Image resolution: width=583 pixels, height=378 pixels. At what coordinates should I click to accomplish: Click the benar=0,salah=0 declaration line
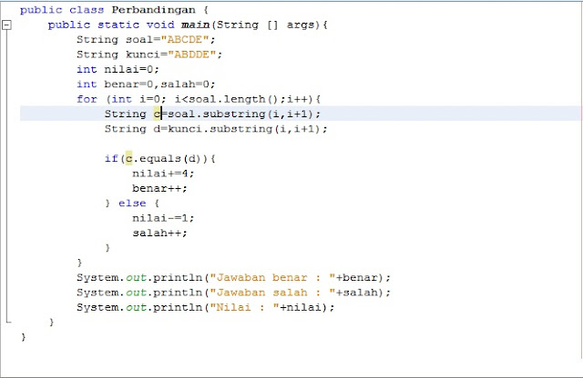coord(146,85)
